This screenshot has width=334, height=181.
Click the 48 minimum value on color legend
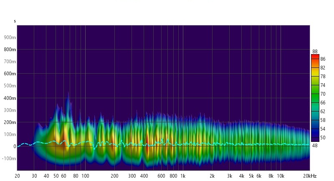click(315, 145)
